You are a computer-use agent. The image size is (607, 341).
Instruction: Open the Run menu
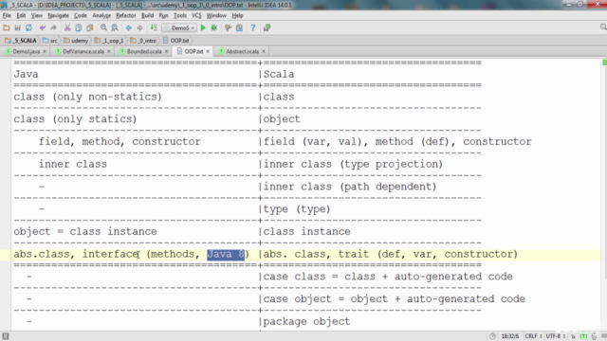tap(163, 15)
